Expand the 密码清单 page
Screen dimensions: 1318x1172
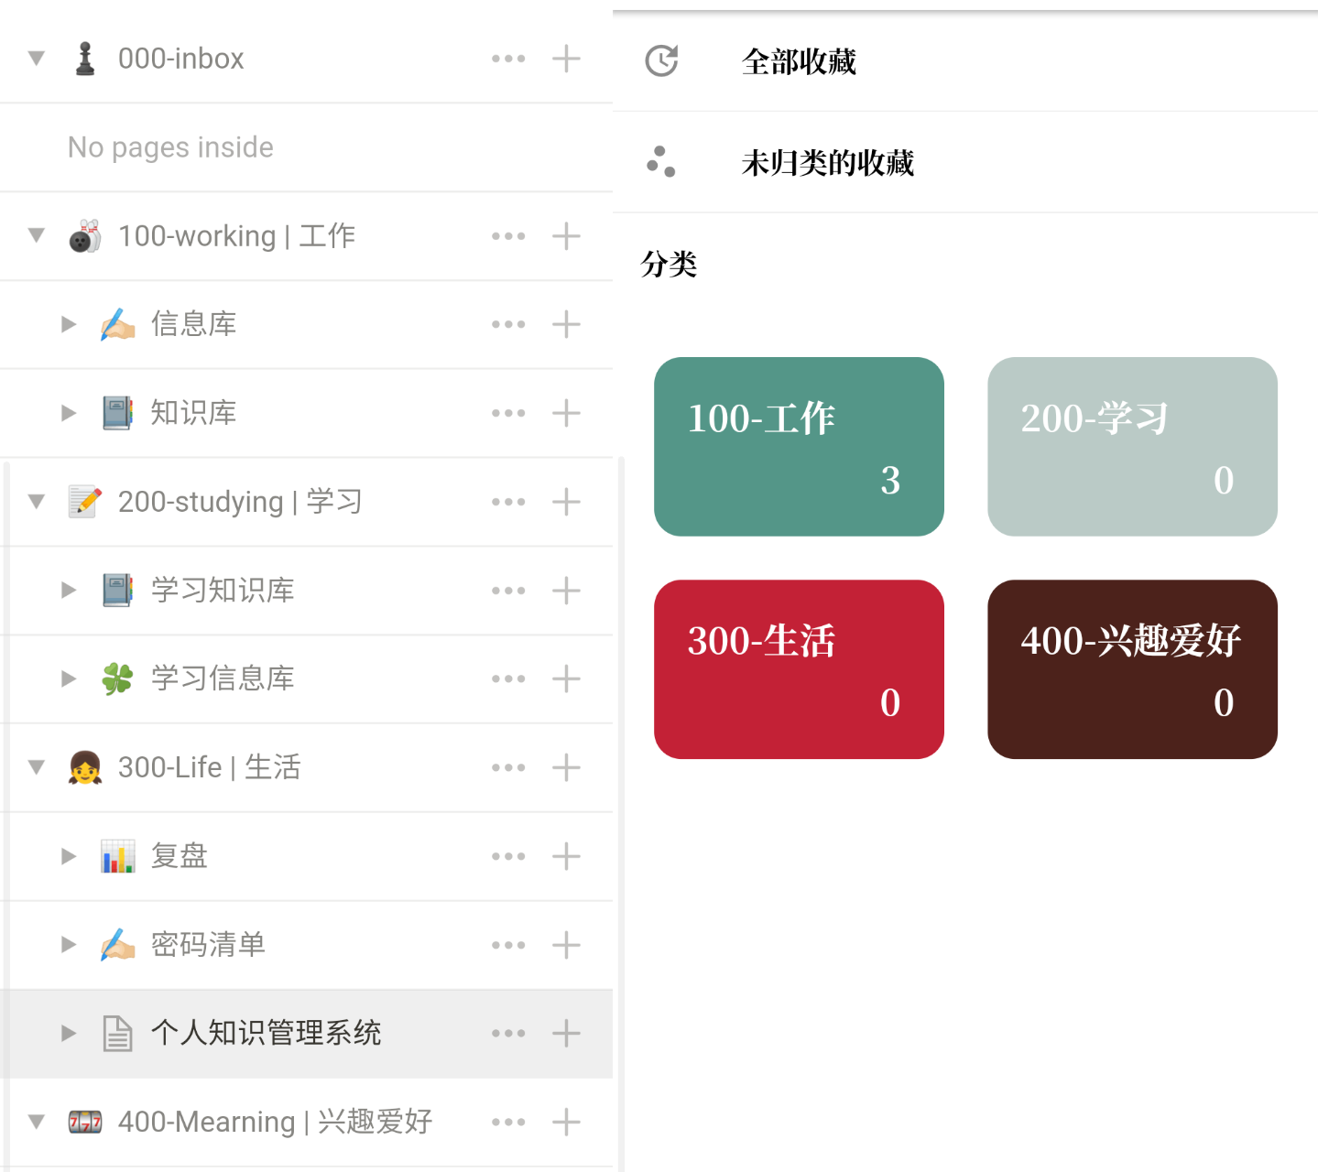pyautogui.click(x=69, y=945)
